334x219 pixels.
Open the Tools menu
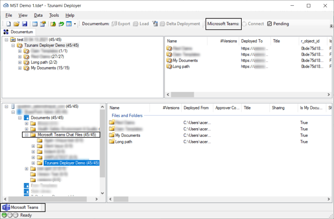[x=54, y=15]
